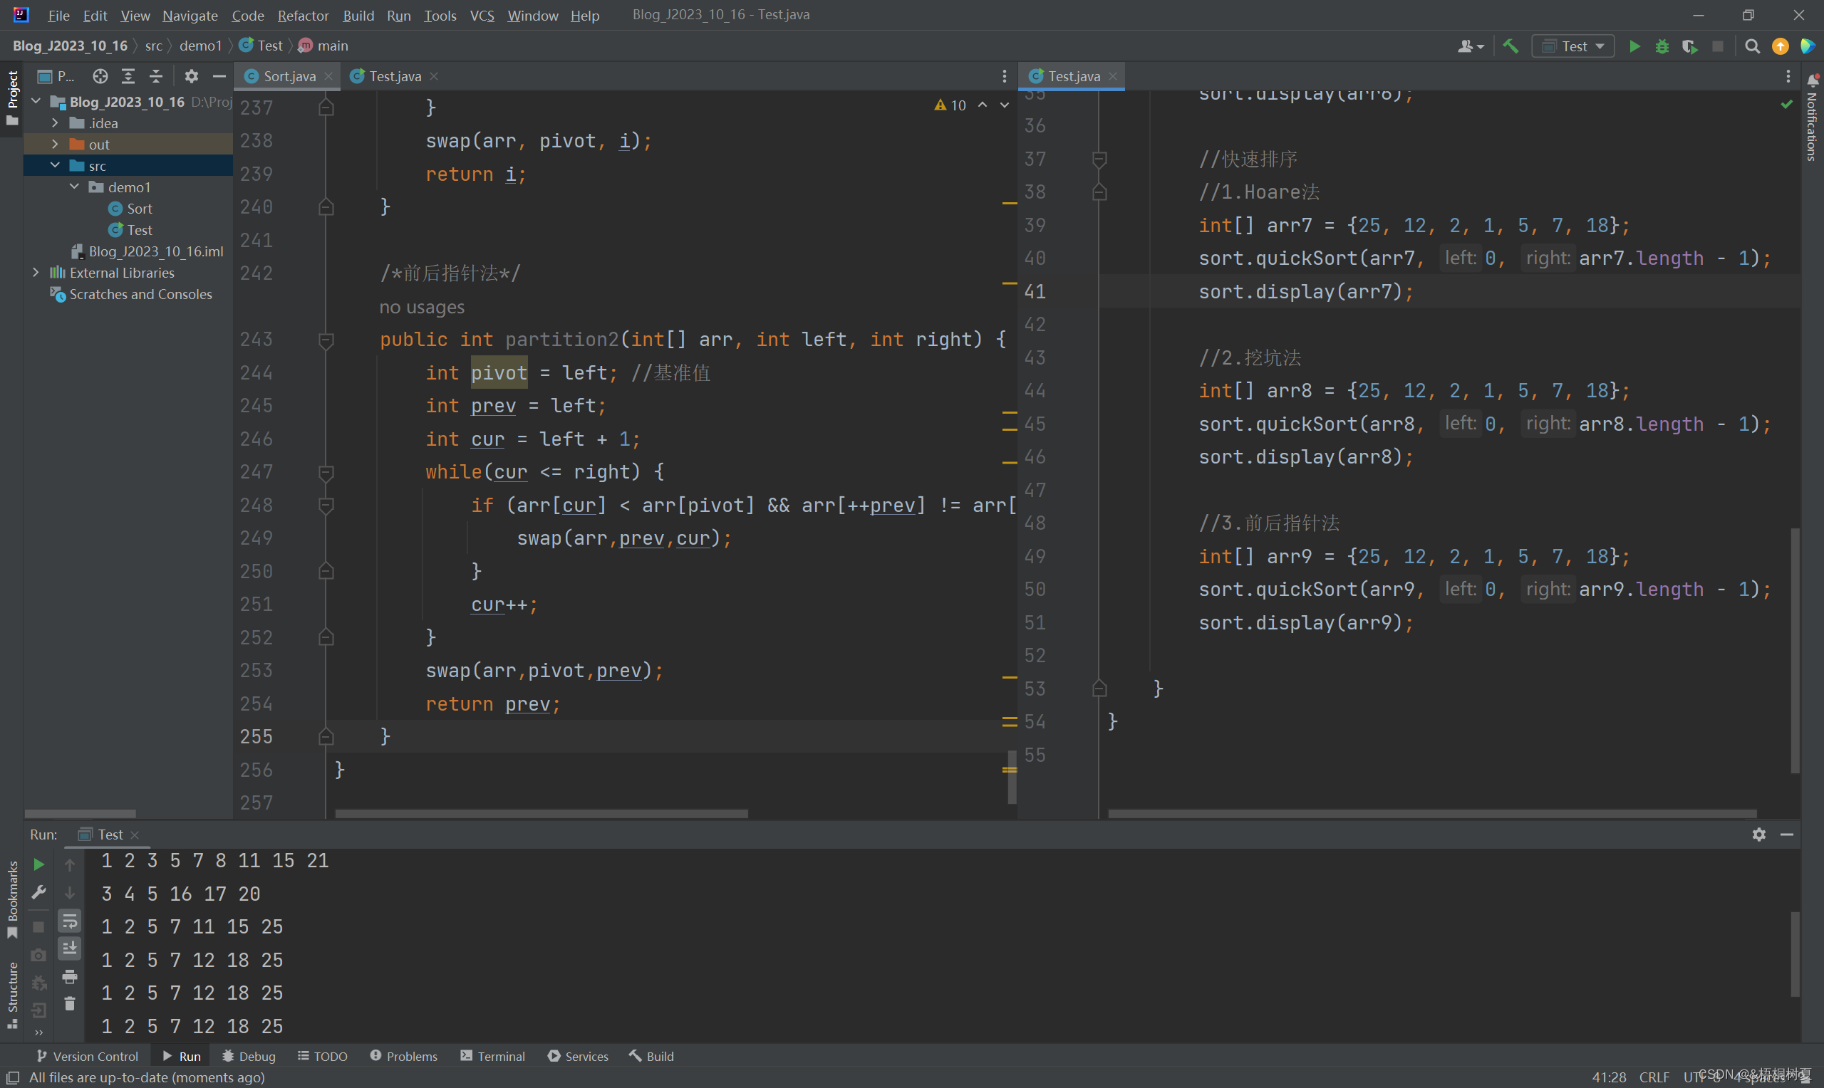Viewport: 1824px width, 1088px height.
Task: Open right editor tab options three dots
Action: (1788, 76)
